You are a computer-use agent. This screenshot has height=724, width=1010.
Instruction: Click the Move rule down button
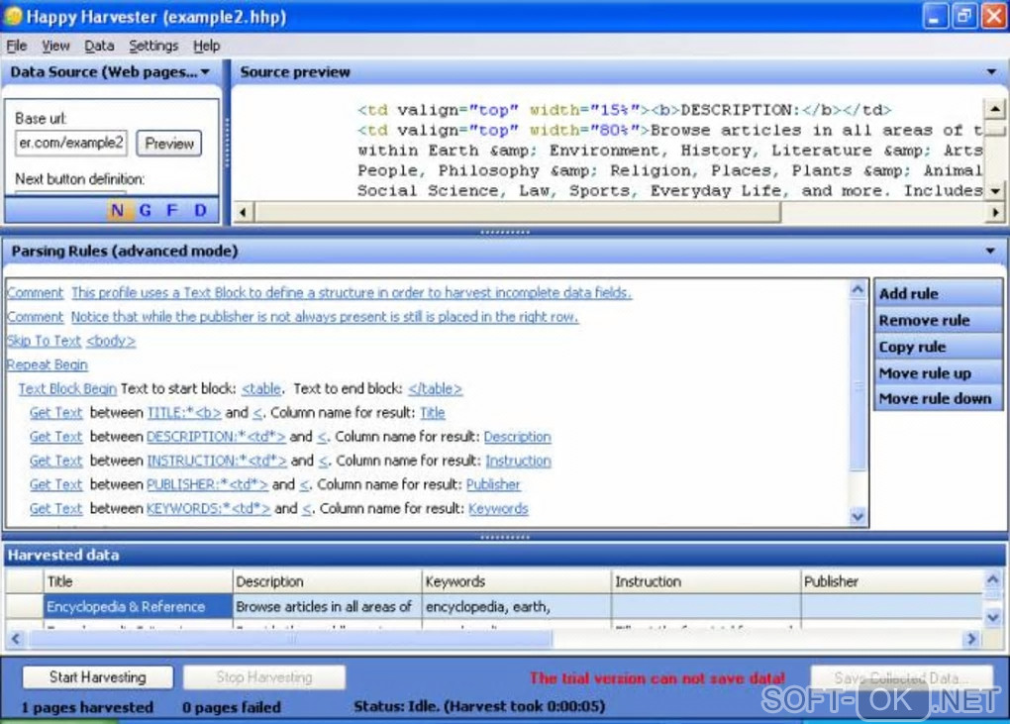[x=937, y=399]
